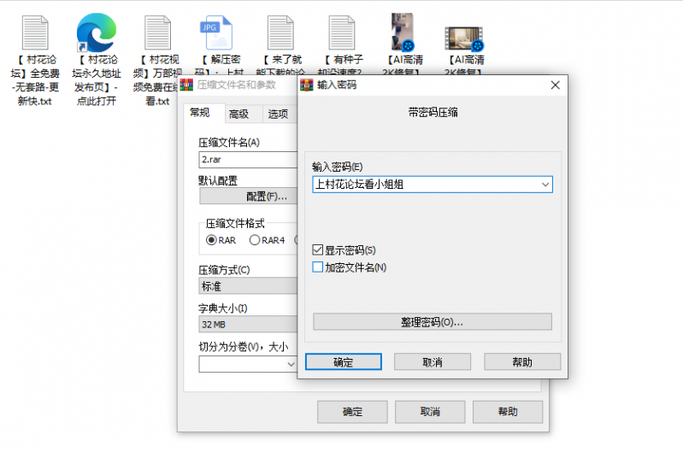683x452 pixels.
Task: Select the RAR4 format radio button
Action: click(255, 240)
